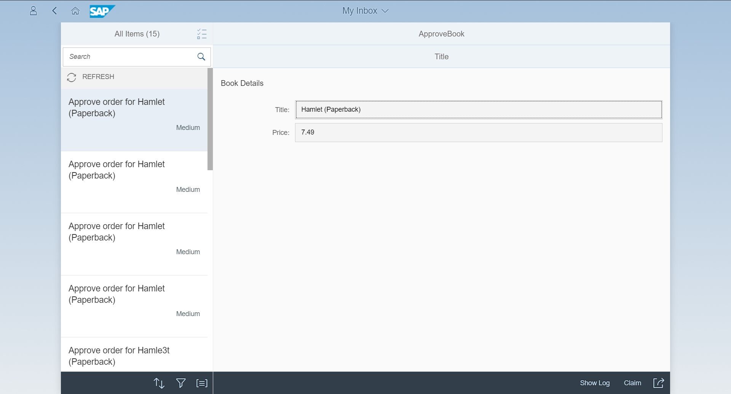Click the task list scrollbar

click(210, 119)
